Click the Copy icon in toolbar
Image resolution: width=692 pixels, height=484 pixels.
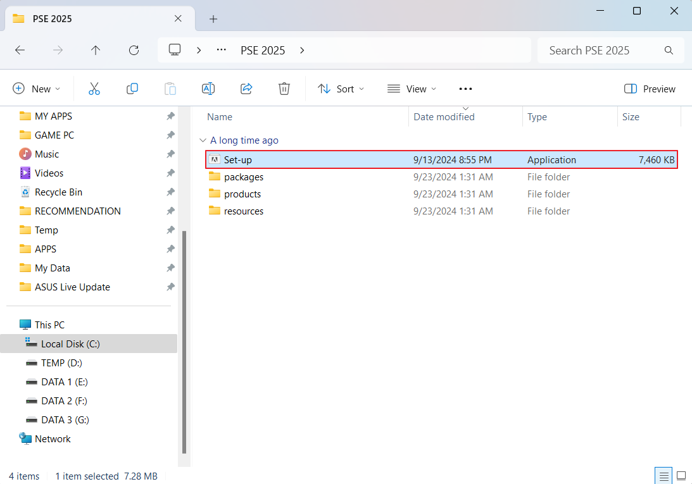(132, 89)
